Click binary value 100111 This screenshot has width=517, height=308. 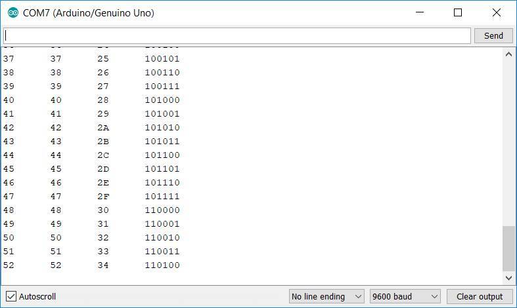[x=162, y=87]
